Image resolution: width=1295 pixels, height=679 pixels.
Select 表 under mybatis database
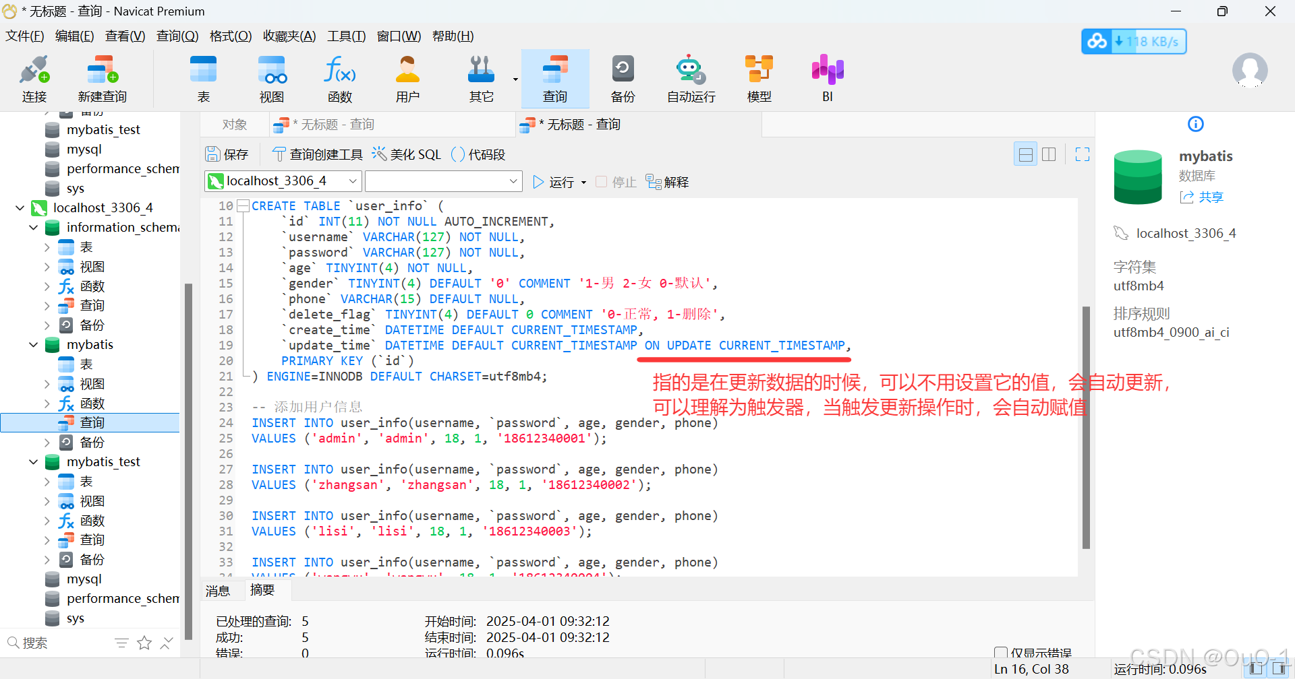86,364
